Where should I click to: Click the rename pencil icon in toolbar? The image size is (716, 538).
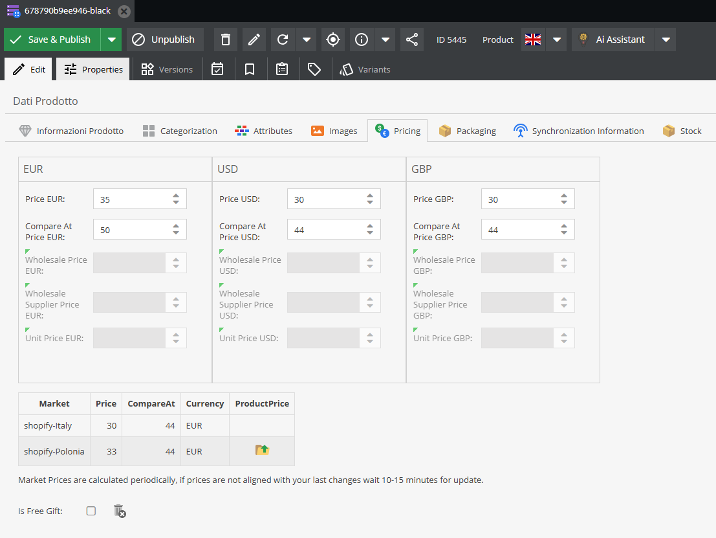click(254, 39)
